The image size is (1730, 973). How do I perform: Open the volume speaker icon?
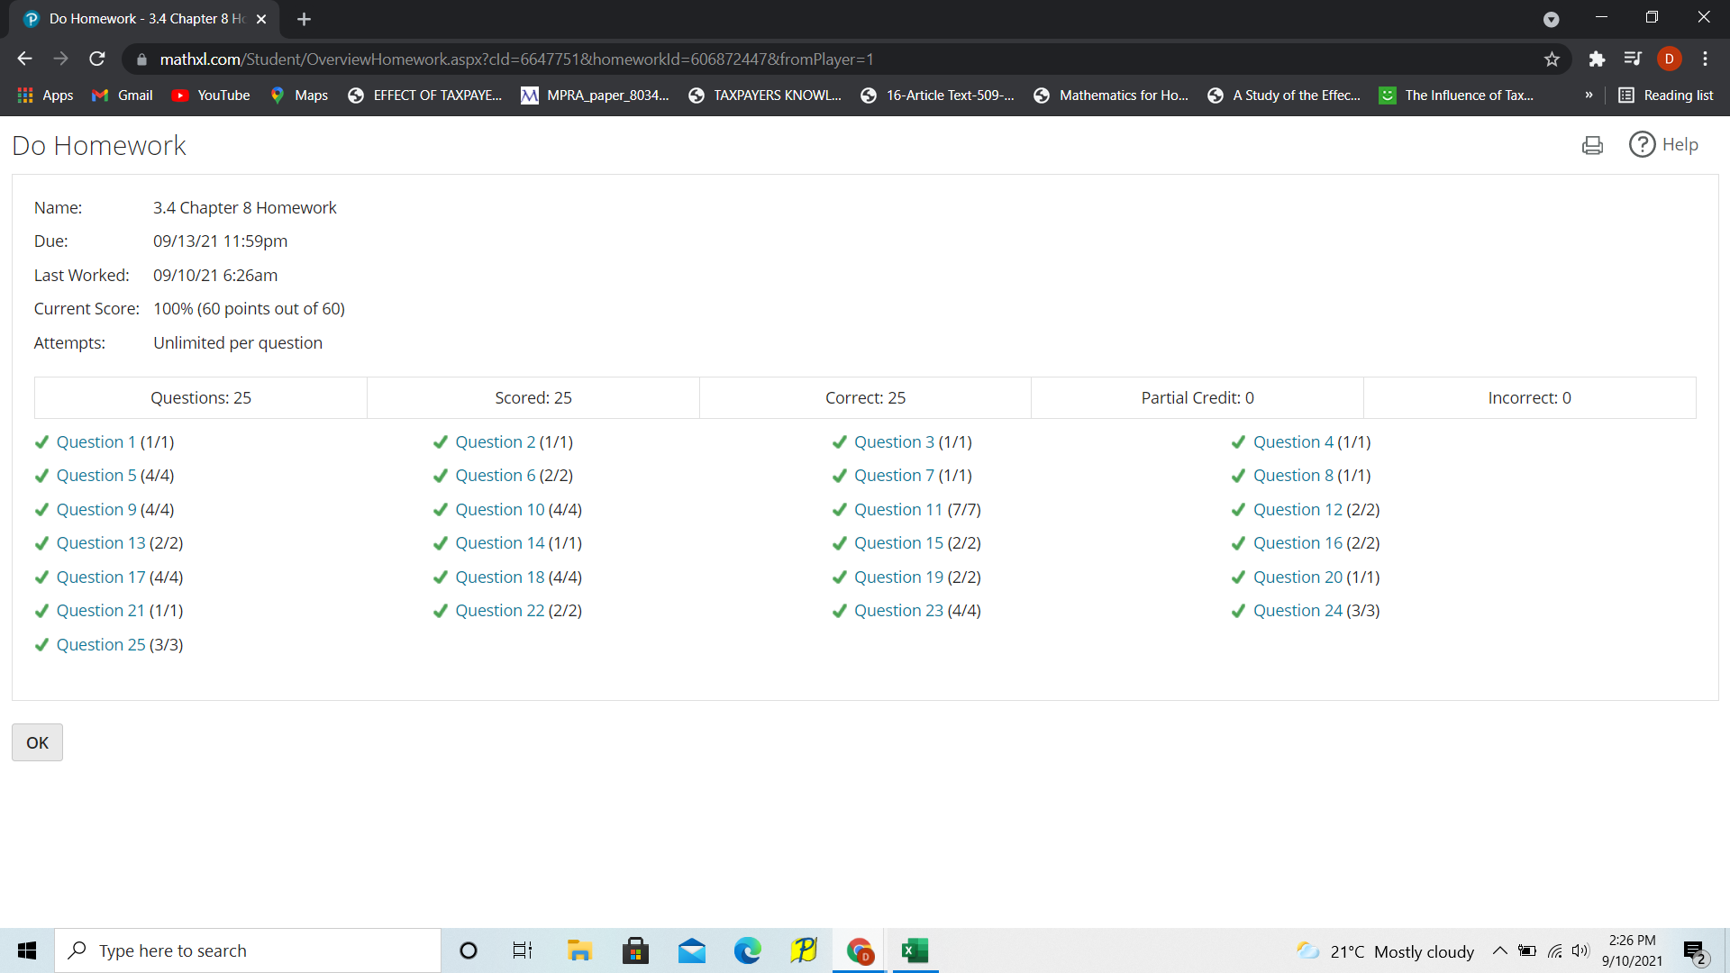(1580, 950)
